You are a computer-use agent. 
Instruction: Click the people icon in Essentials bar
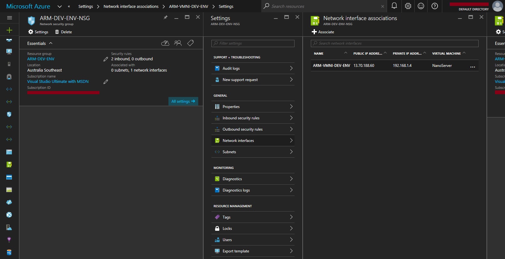178,43
